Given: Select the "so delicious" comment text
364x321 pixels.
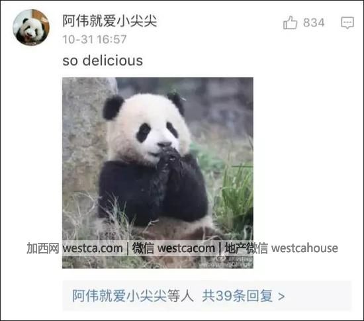Looking at the screenshot, I should tap(103, 61).
